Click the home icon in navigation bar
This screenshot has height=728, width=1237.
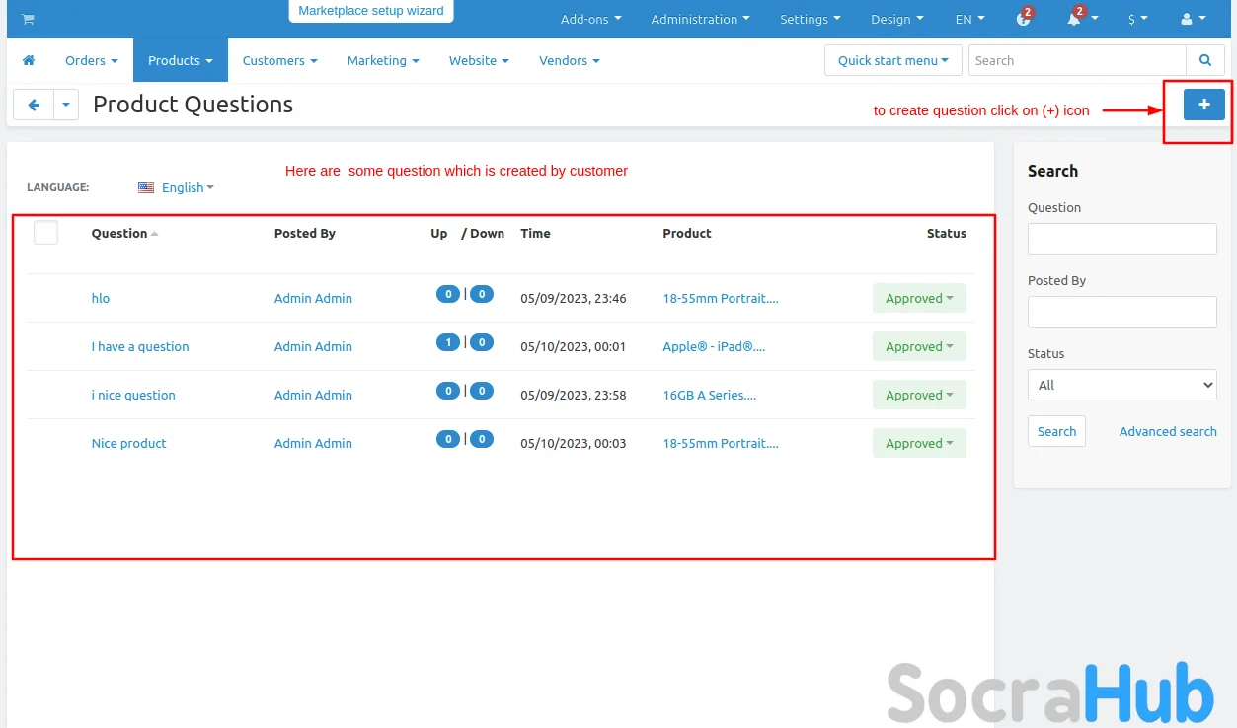tap(29, 60)
